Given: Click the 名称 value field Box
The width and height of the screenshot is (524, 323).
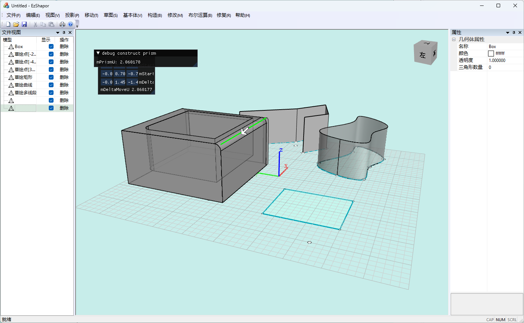Looking at the screenshot, I should [505, 47].
